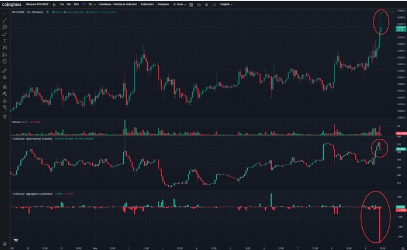
Task: Save the chart layout
Action: (178, 4)
